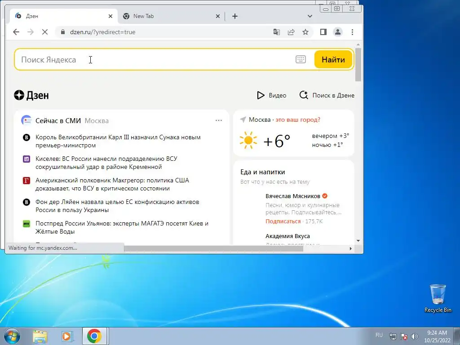
Task: Click red T source icon beside Макгрегор headline
Action: (27, 181)
